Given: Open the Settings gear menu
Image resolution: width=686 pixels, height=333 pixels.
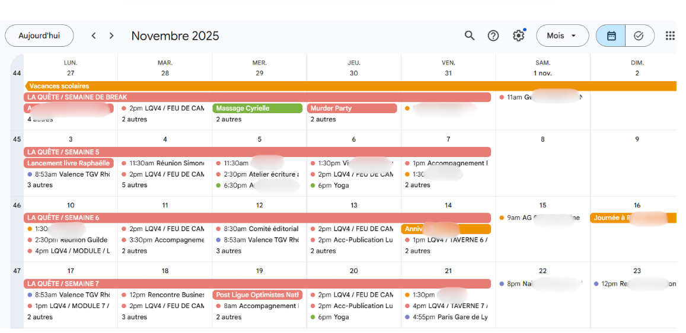Looking at the screenshot, I should click(519, 36).
